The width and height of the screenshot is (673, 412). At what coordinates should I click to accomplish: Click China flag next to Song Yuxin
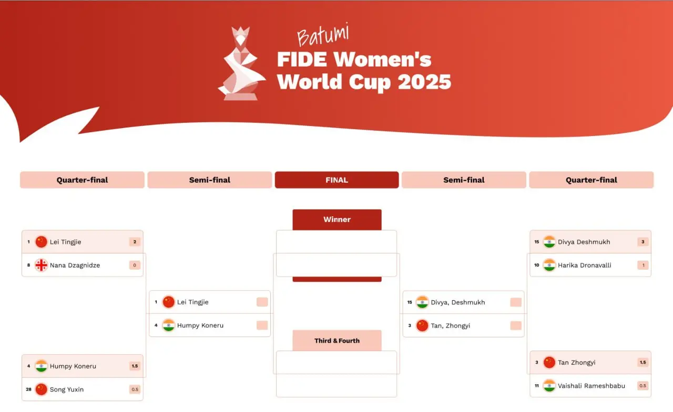[x=41, y=389]
